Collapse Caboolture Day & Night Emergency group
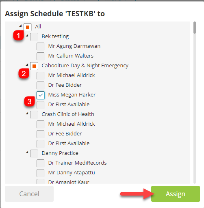Image resolution: width=204 pixels, height=208 pixels. pyautogui.click(x=27, y=65)
